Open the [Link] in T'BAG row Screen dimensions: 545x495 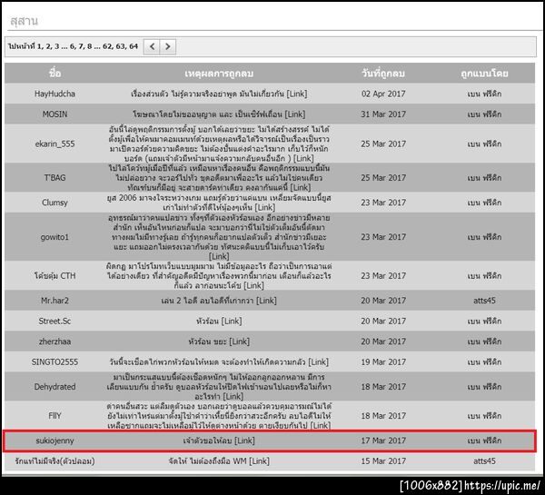point(301,187)
